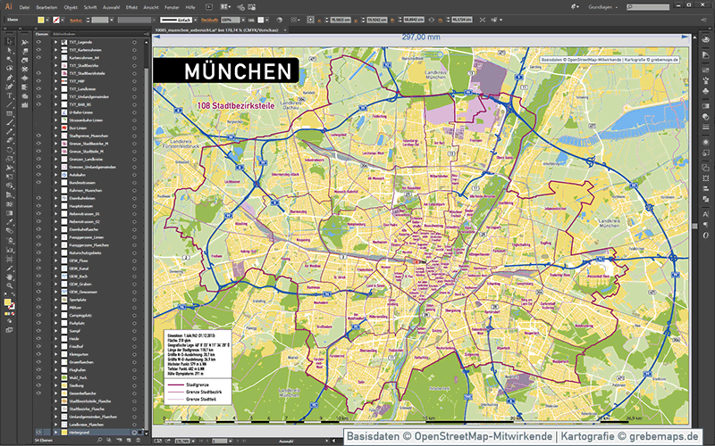Switch to the Bibliotheken panel tab
The height and width of the screenshot is (446, 715).
click(65, 34)
